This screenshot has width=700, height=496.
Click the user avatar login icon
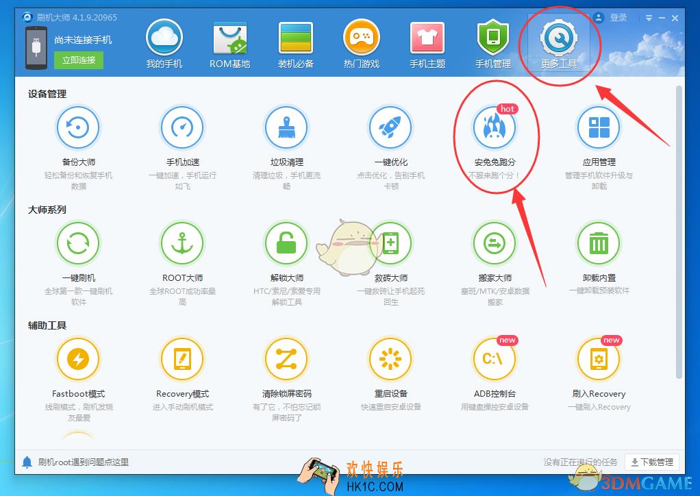(x=598, y=18)
